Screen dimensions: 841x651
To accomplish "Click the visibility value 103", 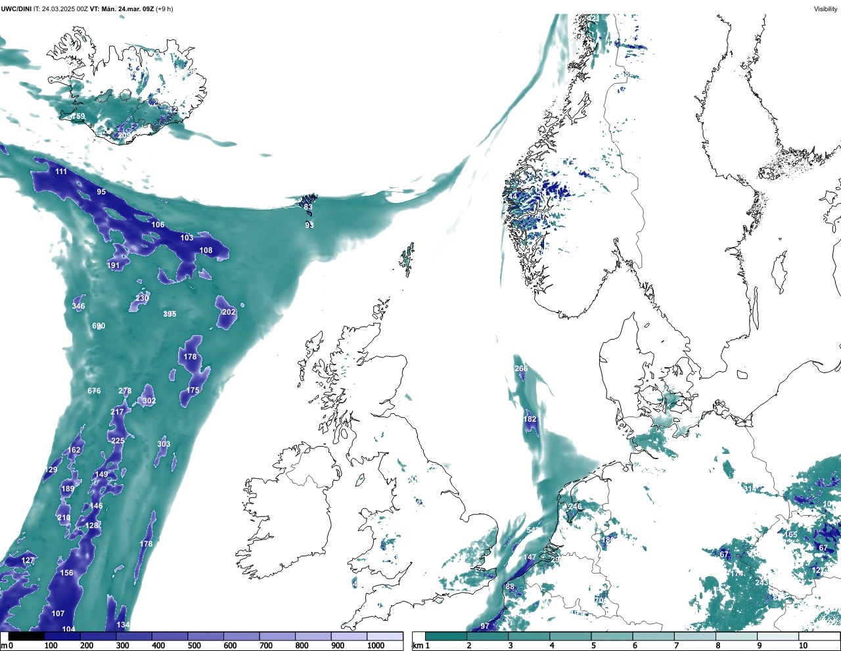I will coord(187,238).
